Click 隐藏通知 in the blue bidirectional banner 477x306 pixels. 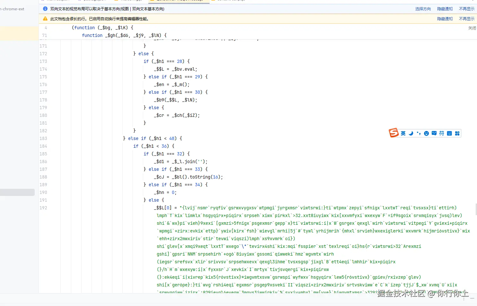pyautogui.click(x=445, y=9)
